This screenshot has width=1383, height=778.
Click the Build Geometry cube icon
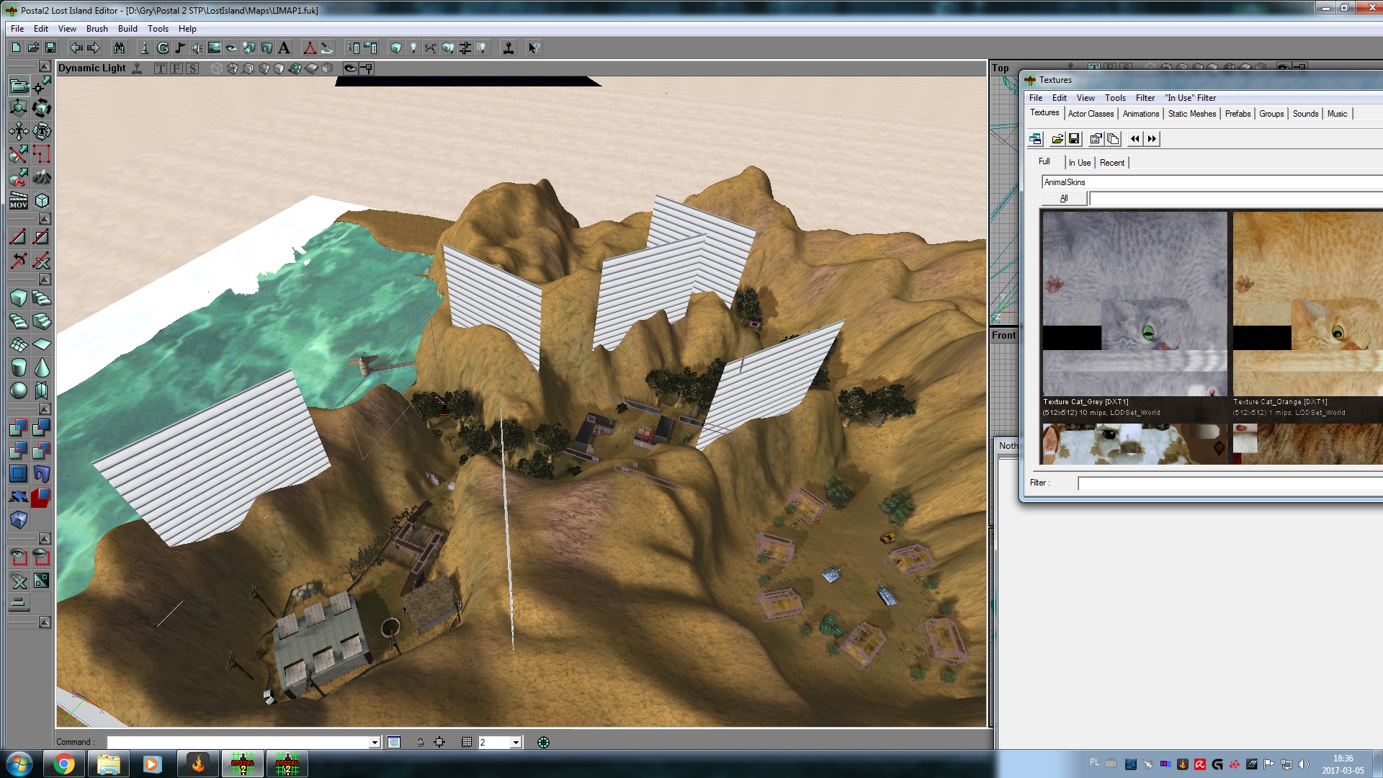click(x=396, y=48)
